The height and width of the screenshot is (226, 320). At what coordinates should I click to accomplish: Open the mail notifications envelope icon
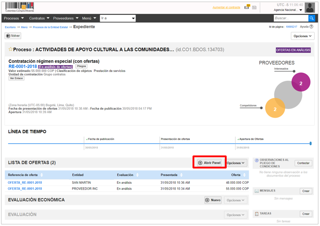pos(247,7)
